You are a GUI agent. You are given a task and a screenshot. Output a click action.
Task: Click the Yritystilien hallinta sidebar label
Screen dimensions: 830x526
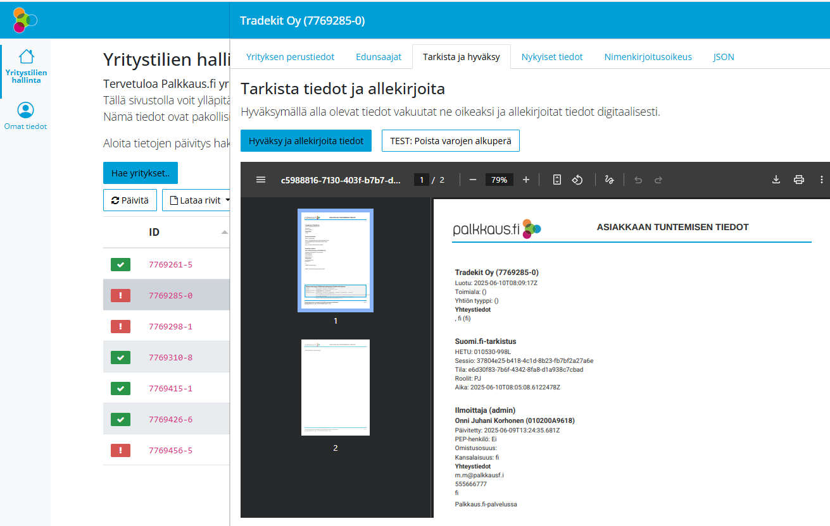pyautogui.click(x=26, y=76)
